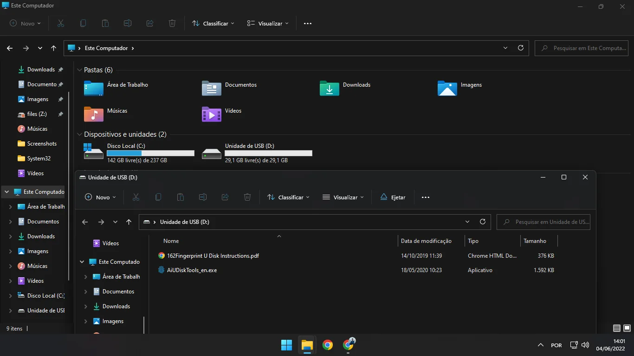Refresh the Unidade de USB (D:) window
Viewport: 634px width, 356px height.
483,222
